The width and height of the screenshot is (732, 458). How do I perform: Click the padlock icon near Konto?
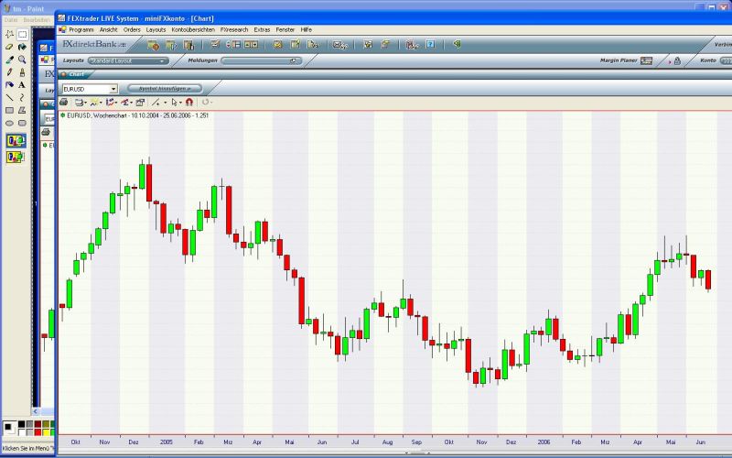pyautogui.click(x=677, y=60)
